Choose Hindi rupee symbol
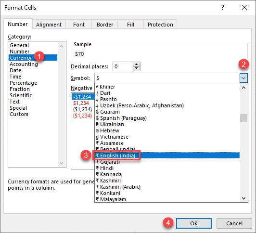The height and width of the screenshot is (233, 256). 167,168
